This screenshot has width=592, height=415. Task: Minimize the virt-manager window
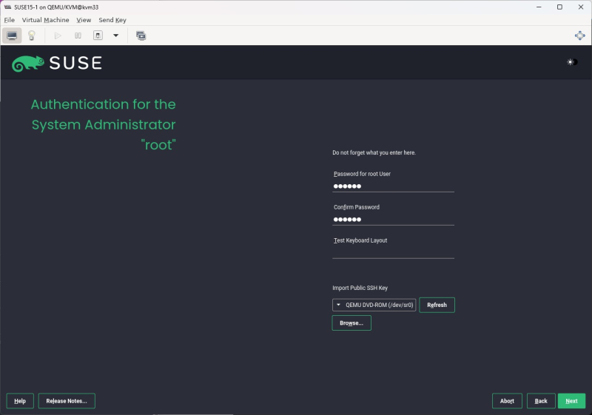coord(539,7)
